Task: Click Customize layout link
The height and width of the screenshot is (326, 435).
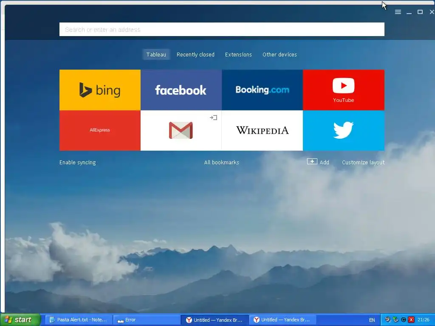Action: [363, 163]
